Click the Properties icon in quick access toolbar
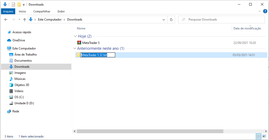This screenshot has width=269, height=140. tap(13, 4)
